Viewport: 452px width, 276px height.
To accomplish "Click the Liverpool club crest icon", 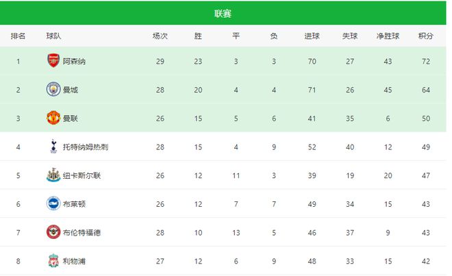I will tap(53, 260).
